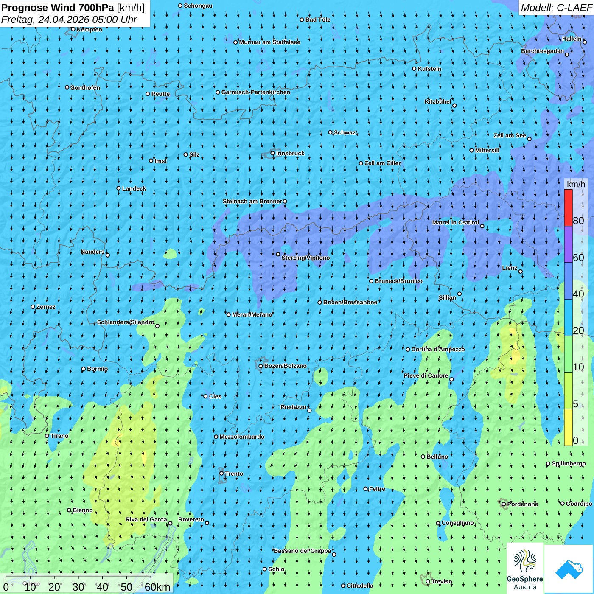The image size is (594, 594).
Task: Click the Lienz city label
Action: (510, 268)
